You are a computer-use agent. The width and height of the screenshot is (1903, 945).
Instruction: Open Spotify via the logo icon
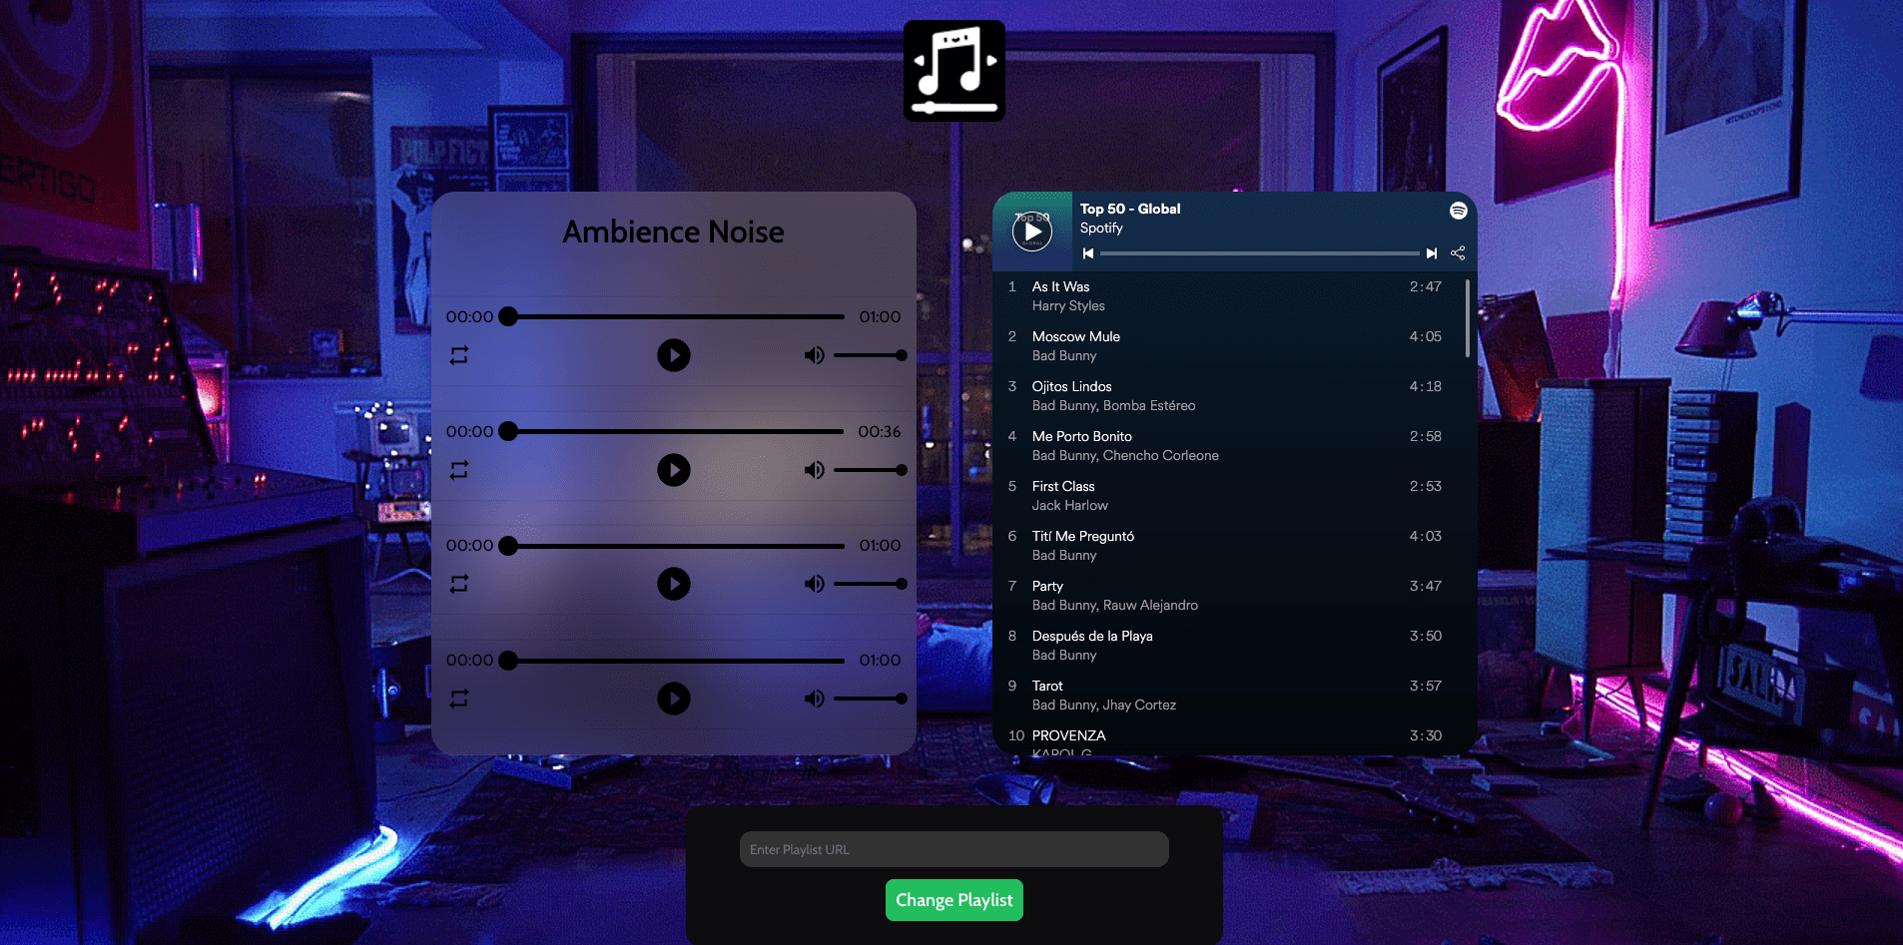[1458, 211]
